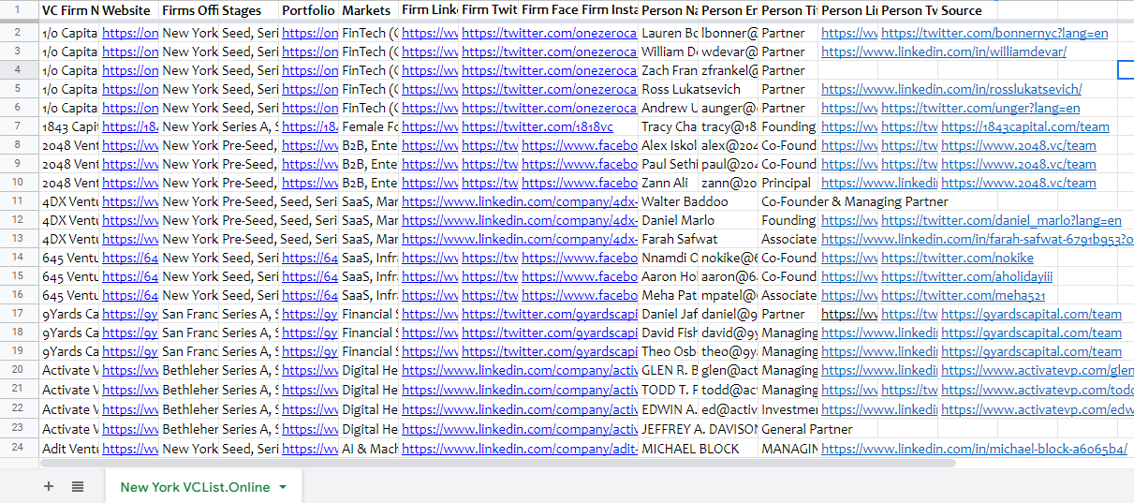The image size is (1134, 503).
Task: Select the JEFFREY A. DAVISON cell
Action: 699,429
